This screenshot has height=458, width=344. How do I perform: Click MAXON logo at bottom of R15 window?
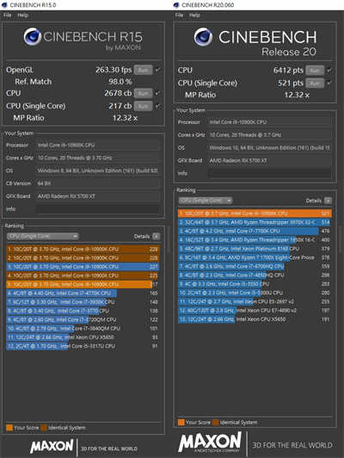tap(52, 446)
